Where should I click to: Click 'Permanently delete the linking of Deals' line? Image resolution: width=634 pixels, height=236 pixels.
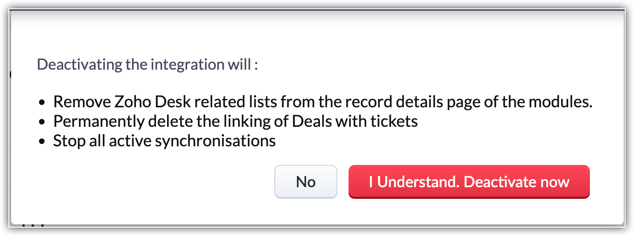click(x=235, y=121)
